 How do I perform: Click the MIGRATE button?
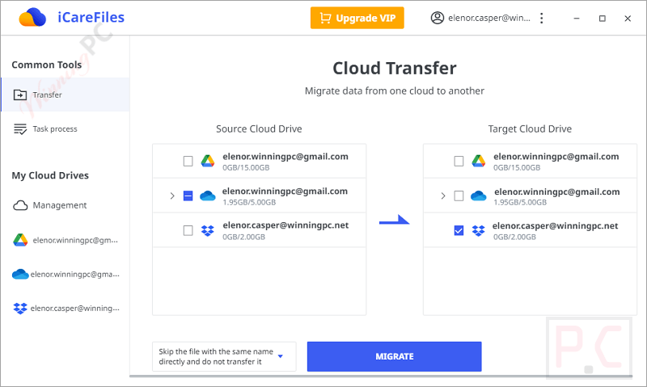tap(394, 356)
